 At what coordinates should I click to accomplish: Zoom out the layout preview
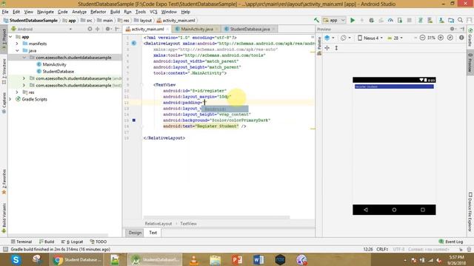pos(422,38)
